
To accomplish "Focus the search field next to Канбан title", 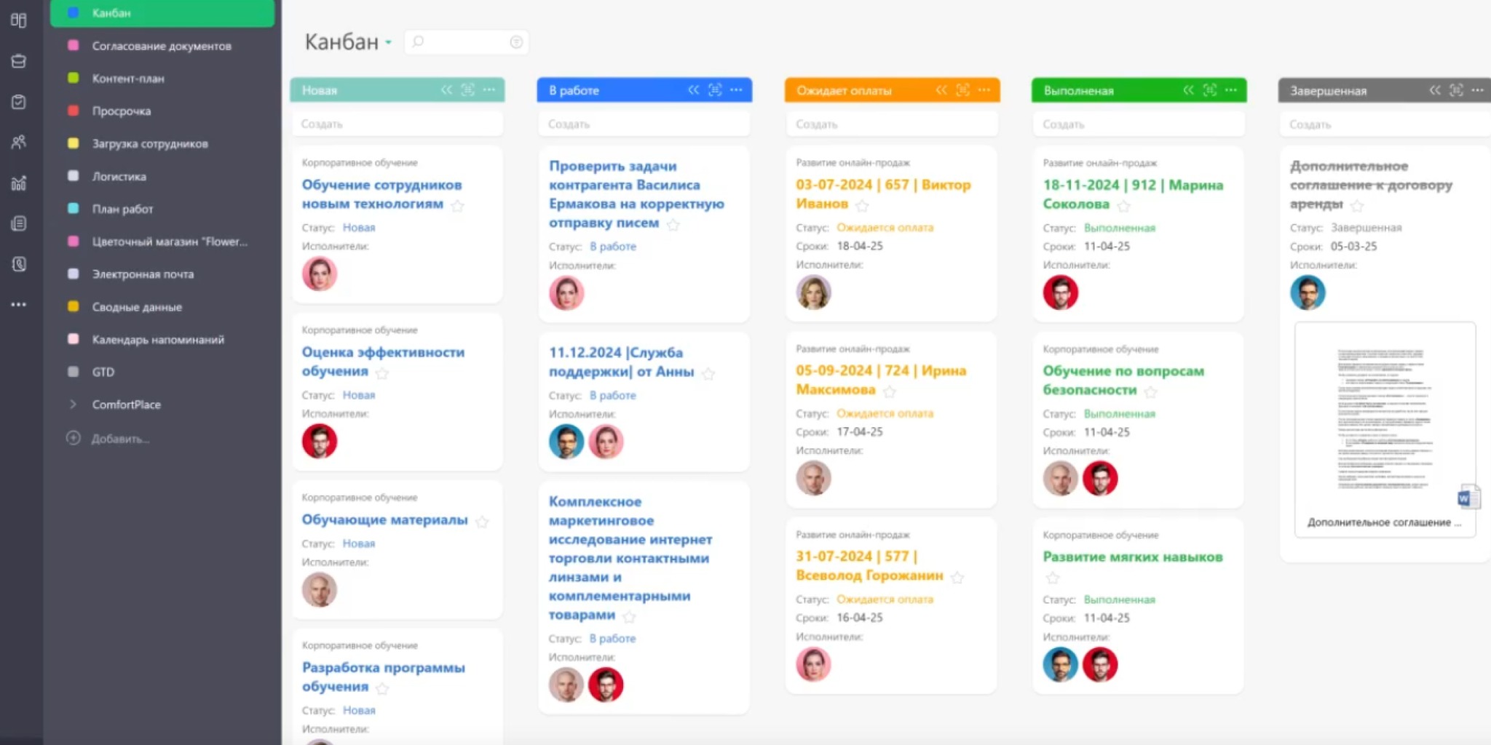I will [467, 42].
